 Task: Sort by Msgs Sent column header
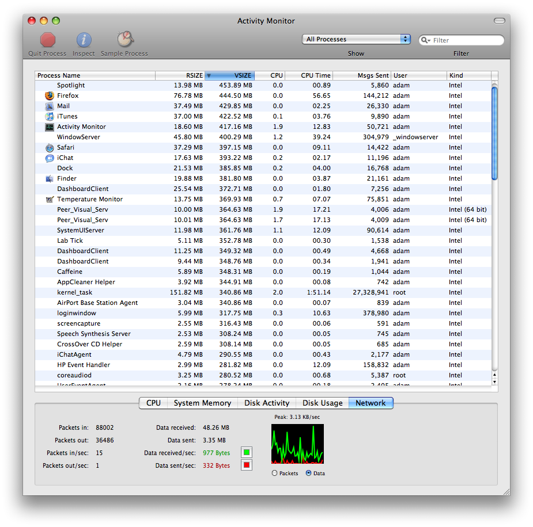tap(362, 75)
